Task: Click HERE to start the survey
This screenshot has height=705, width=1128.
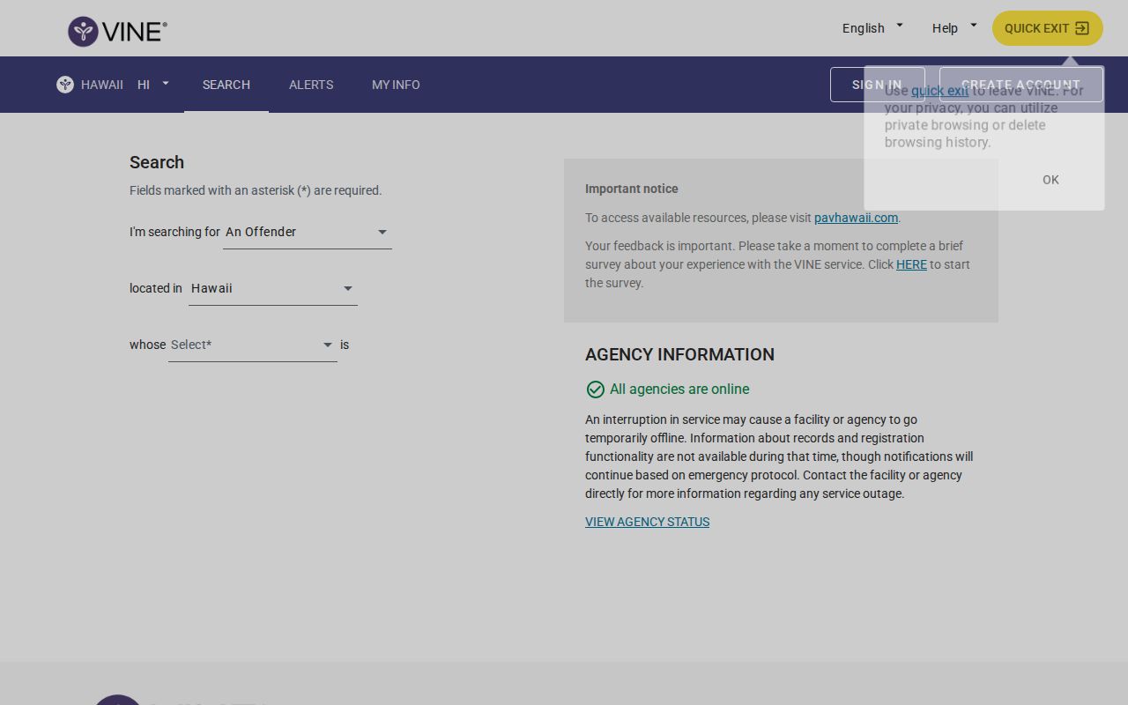Action: pos(911,264)
